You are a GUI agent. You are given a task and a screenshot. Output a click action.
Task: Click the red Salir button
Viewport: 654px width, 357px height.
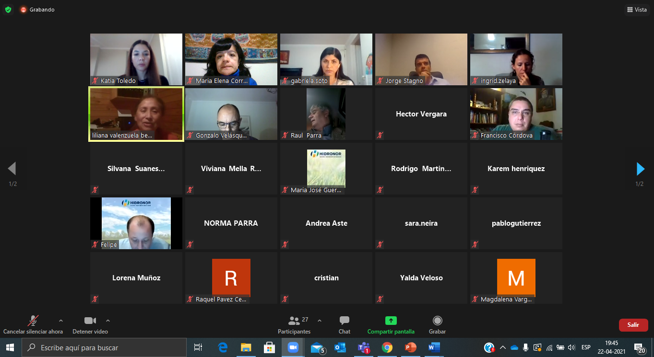pos(633,325)
